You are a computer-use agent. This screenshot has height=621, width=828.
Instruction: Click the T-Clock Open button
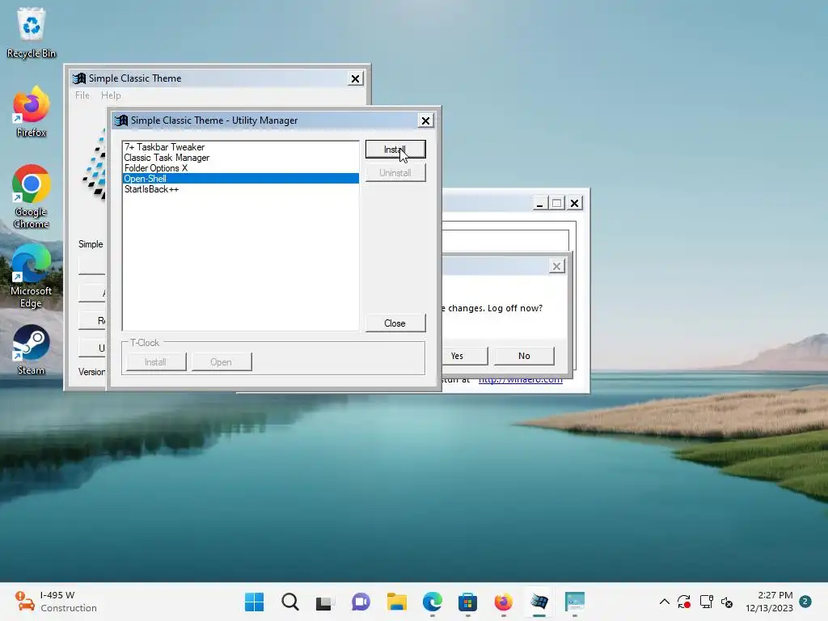coord(222,362)
